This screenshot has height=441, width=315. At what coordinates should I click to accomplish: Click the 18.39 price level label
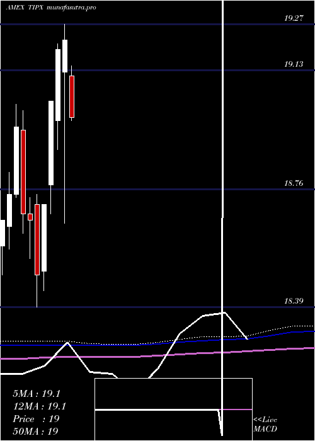tap(294, 302)
